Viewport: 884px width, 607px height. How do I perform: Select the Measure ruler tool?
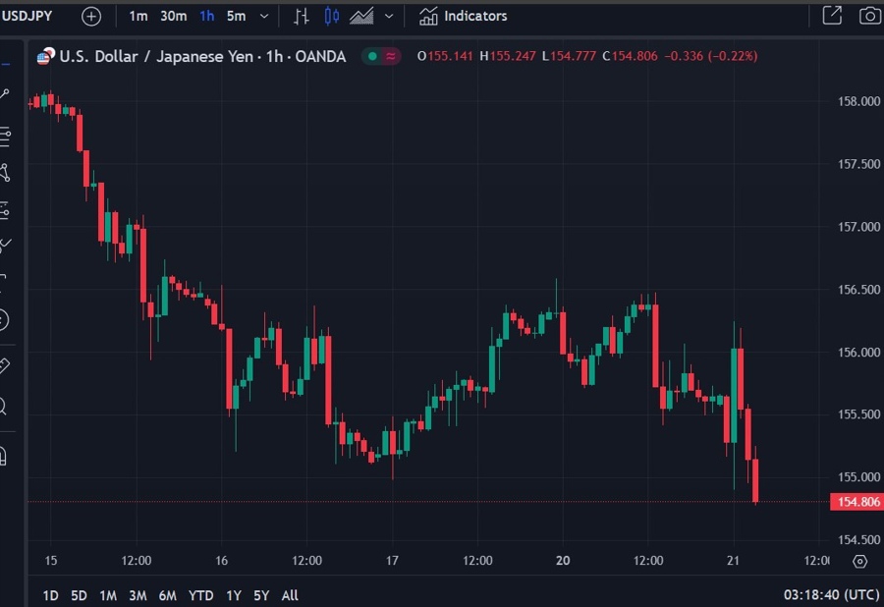pos(5,365)
